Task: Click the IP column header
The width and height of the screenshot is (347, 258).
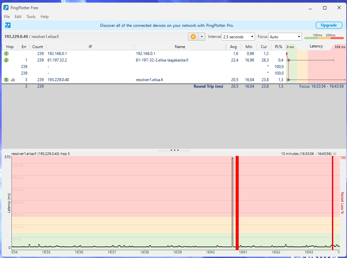Action: point(90,47)
